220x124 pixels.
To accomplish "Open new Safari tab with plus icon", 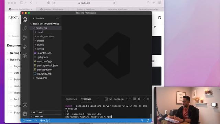I will click(154, 3).
